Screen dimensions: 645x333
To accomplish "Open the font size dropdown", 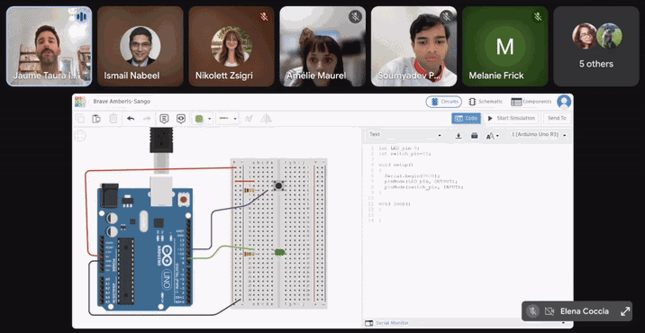I will tap(492, 136).
